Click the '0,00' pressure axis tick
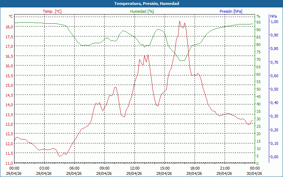 click(x=274, y=157)
